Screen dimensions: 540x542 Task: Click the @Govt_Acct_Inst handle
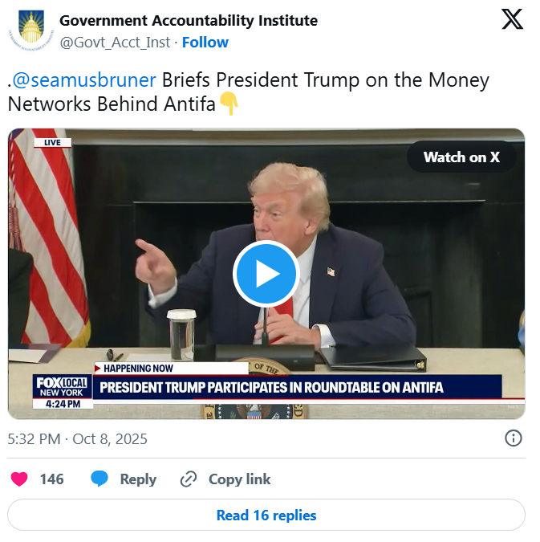(115, 43)
